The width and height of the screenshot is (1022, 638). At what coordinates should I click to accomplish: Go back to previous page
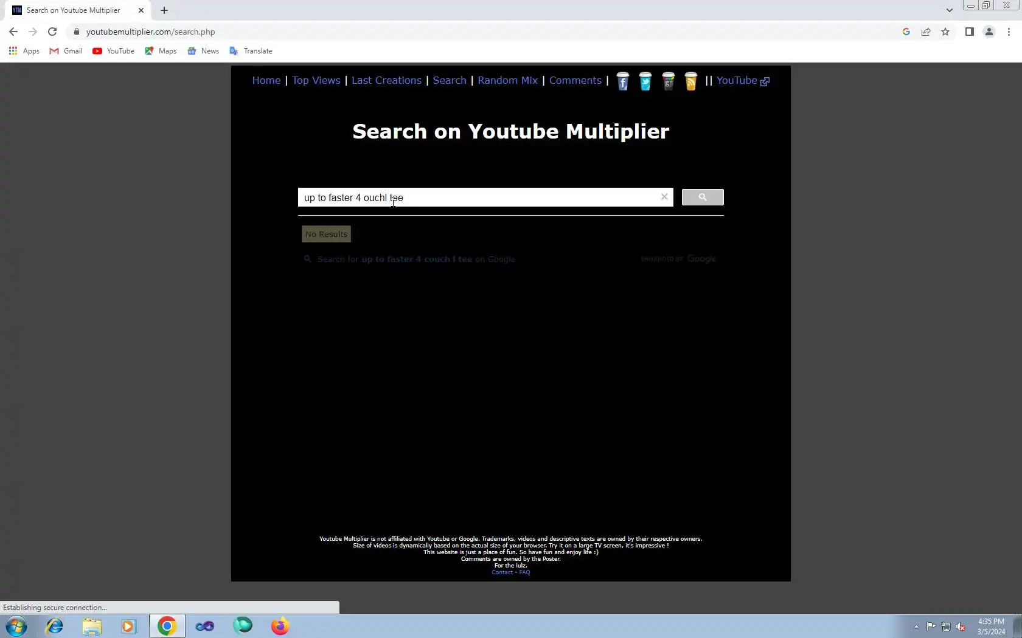coord(13,32)
